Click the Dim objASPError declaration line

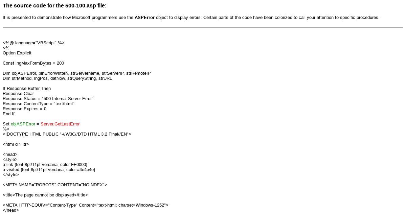tap(77, 73)
